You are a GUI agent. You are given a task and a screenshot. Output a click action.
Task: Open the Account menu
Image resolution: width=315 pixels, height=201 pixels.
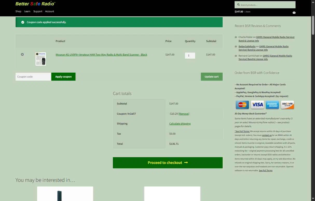pos(50,11)
